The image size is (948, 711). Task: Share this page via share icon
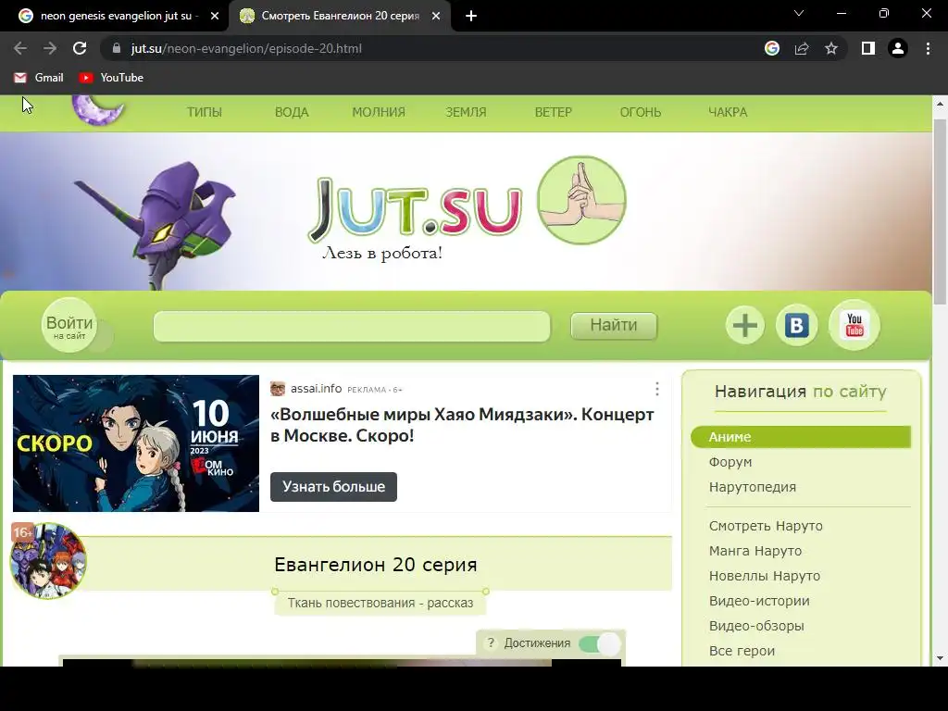(x=802, y=48)
